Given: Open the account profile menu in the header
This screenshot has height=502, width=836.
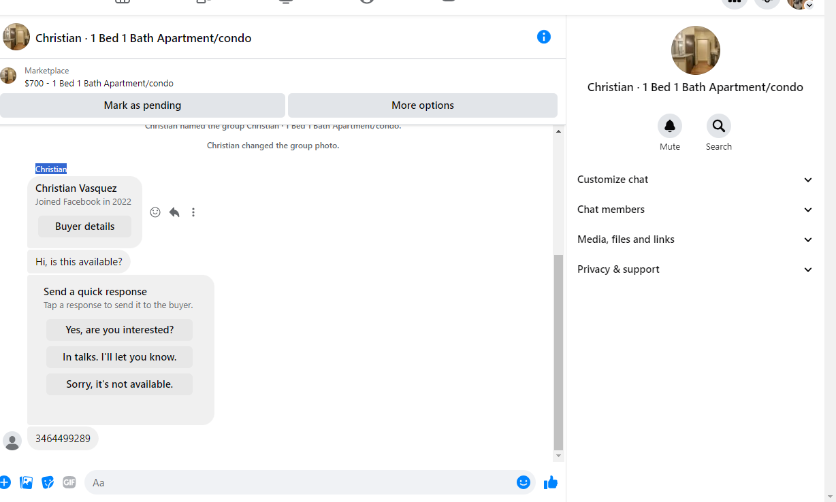Looking at the screenshot, I should (800, 3).
